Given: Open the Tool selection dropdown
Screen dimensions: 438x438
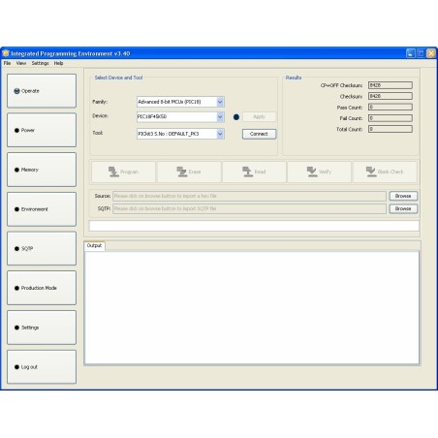Looking at the screenshot, I should (220, 134).
